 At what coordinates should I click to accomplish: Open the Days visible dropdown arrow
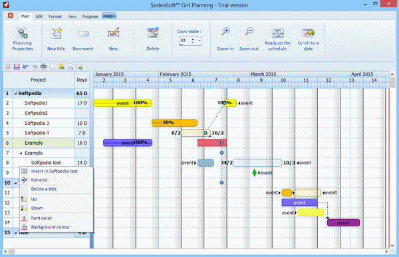point(199,41)
